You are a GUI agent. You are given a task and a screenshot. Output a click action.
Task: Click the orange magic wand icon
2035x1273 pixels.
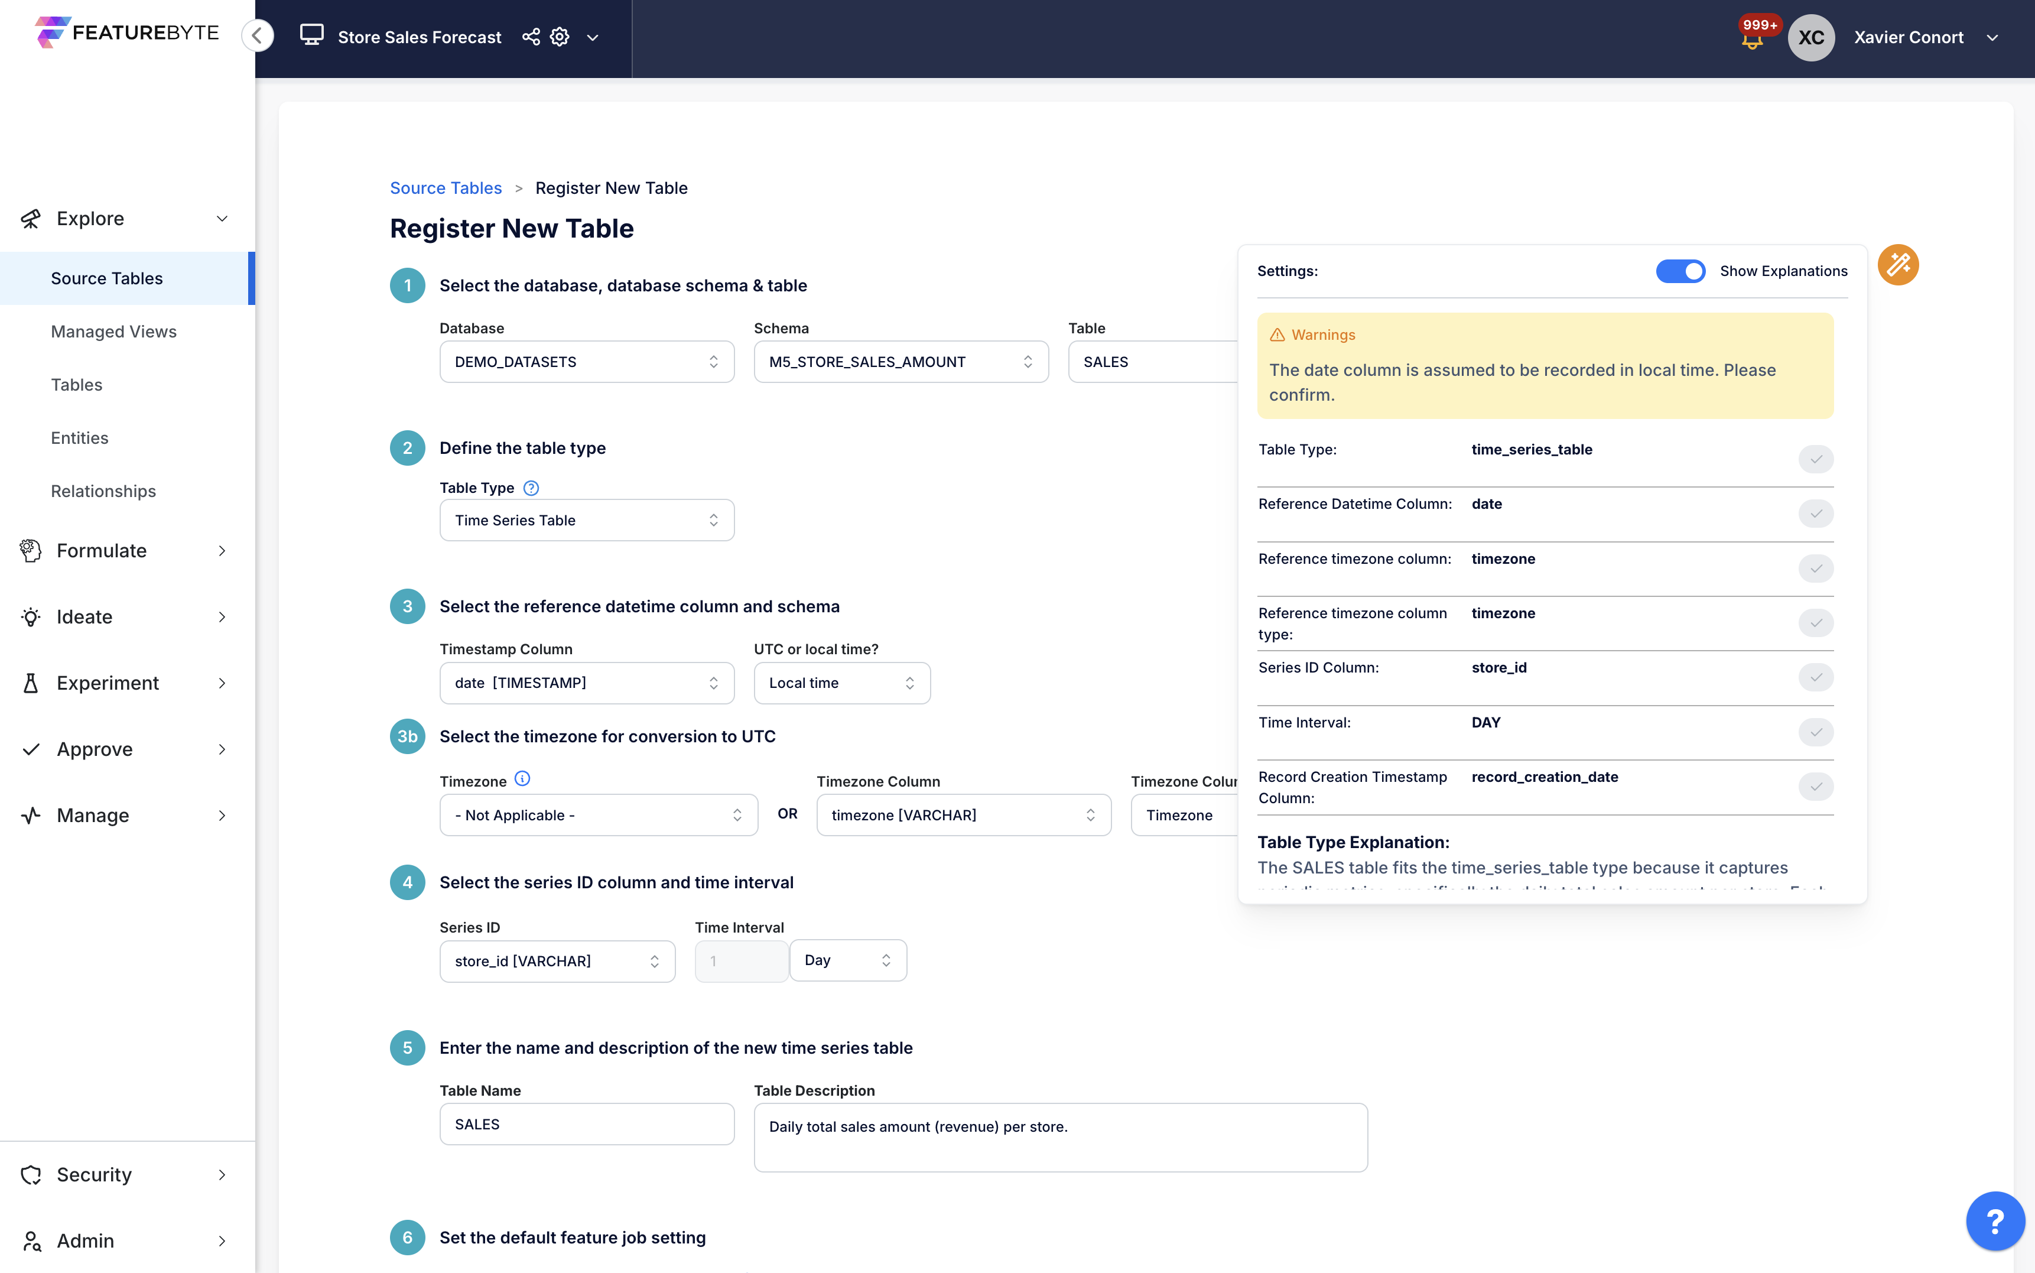click(1897, 265)
